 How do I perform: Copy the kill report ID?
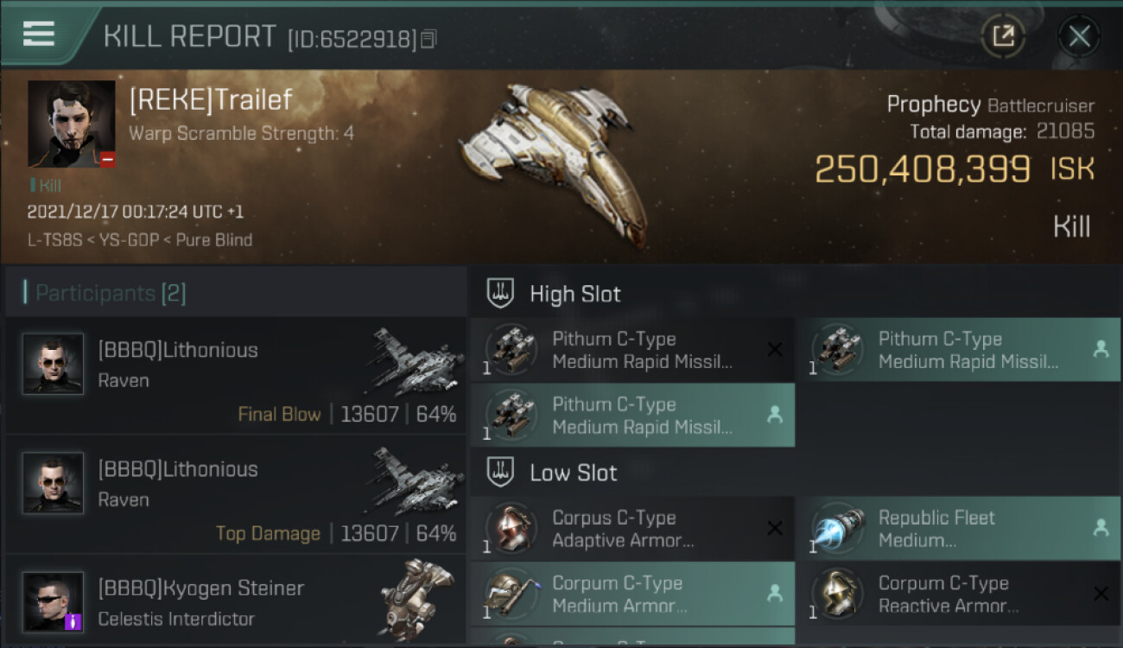429,39
